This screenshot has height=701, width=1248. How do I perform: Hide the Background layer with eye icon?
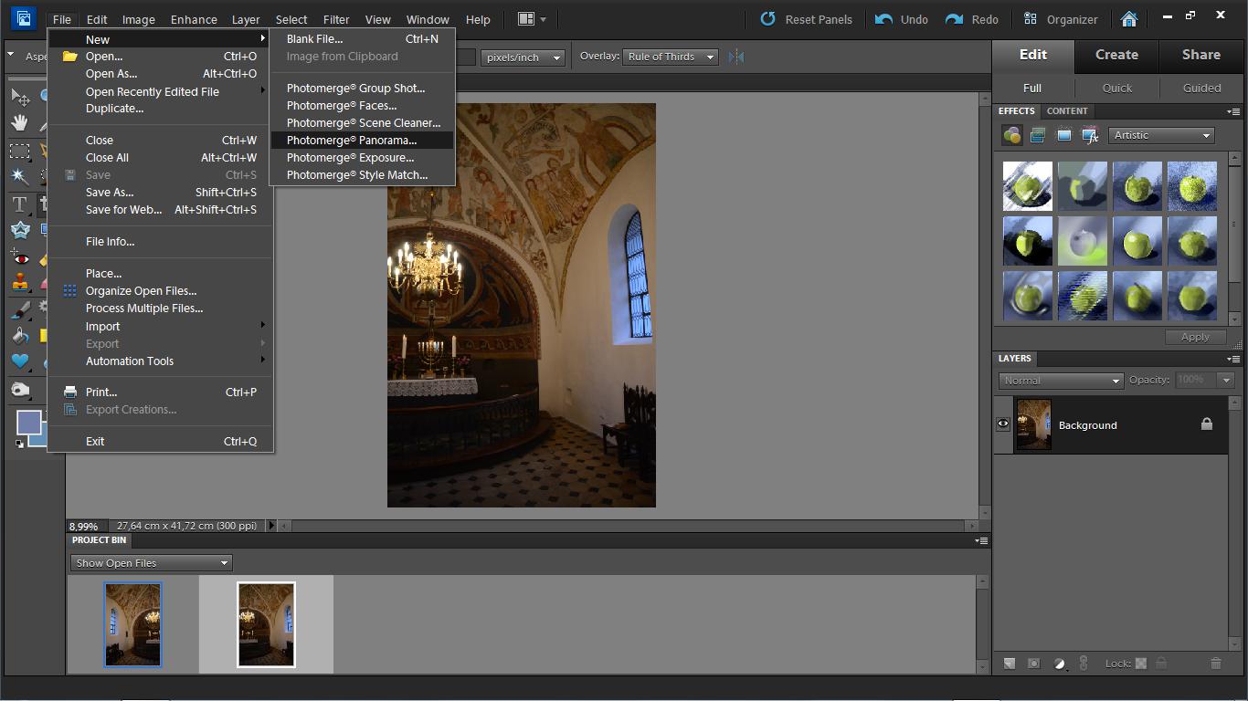1003,424
